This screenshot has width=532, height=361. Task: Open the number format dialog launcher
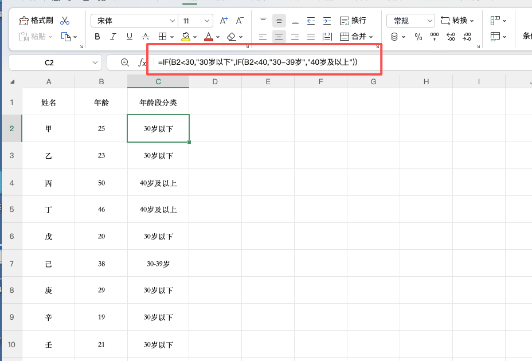click(x=478, y=46)
